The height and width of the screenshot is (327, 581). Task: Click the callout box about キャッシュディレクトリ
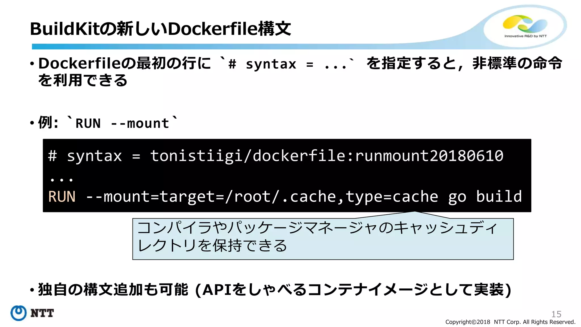coord(323,238)
